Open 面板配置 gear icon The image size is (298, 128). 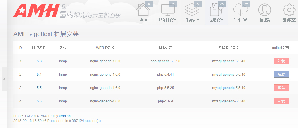pyautogui.click(x=289, y=11)
